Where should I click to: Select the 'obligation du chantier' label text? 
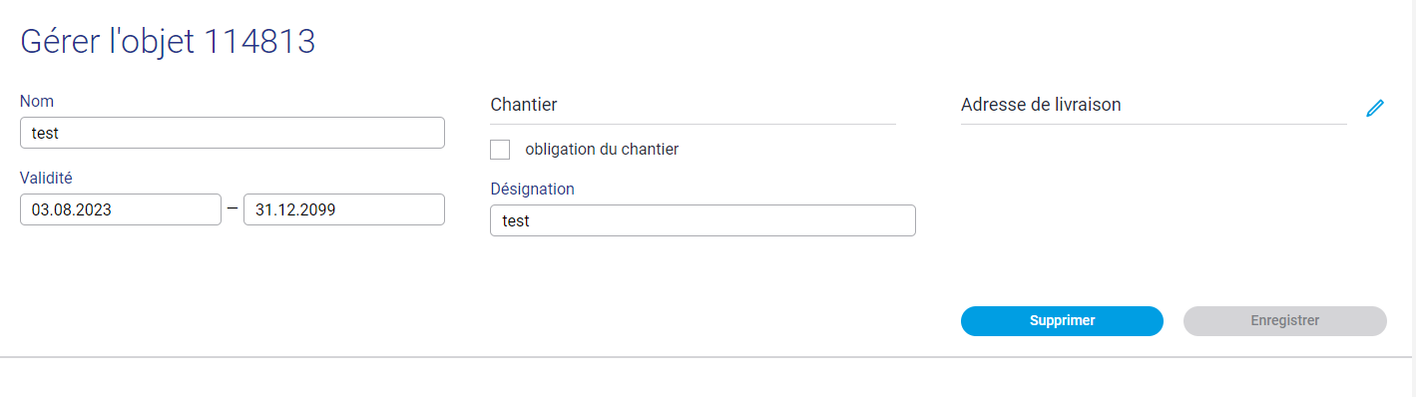(602, 150)
